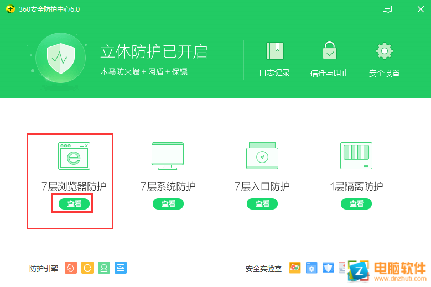Click the 7层系统防护 label
This screenshot has width=431, height=287.
click(168, 186)
